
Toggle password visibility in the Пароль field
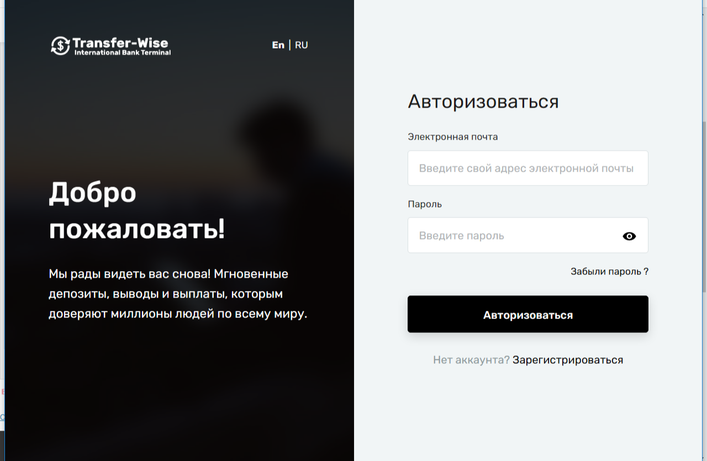pos(629,236)
